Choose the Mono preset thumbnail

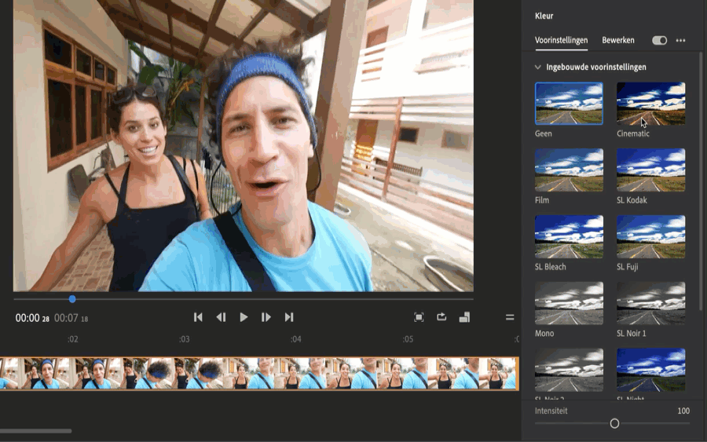pyautogui.click(x=569, y=303)
